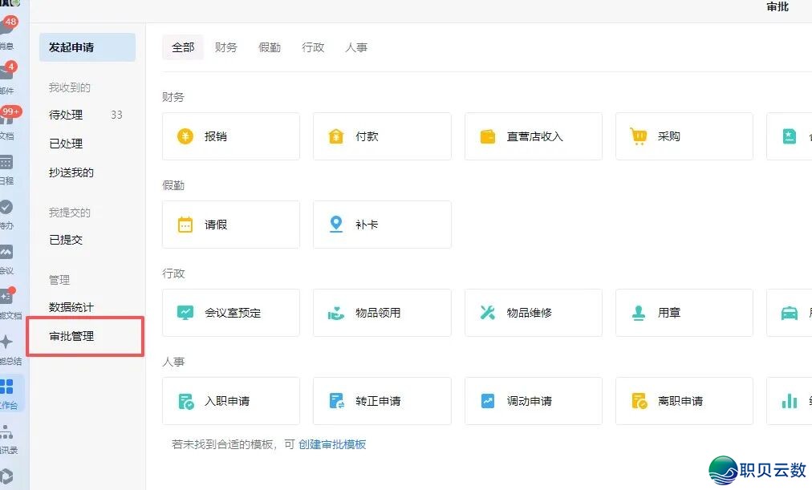812x490 pixels.
Task: Click the 33 pending count
Action: pos(116,115)
